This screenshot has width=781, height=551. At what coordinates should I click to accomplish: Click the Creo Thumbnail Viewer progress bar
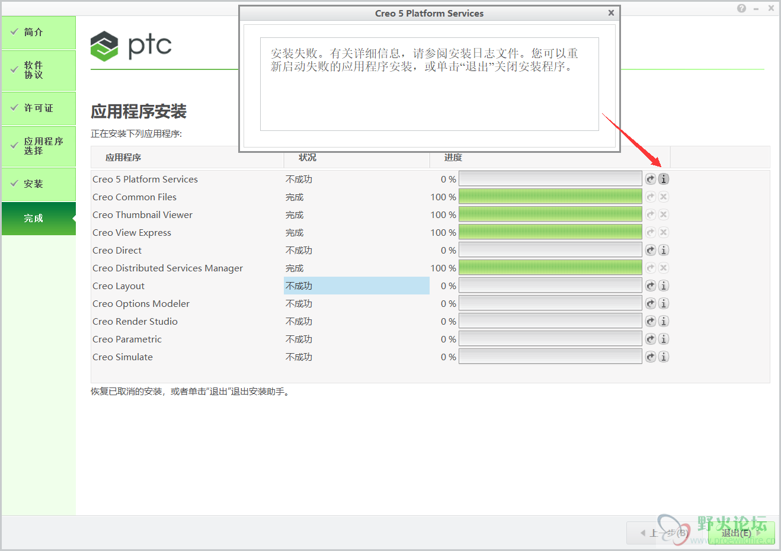click(550, 214)
